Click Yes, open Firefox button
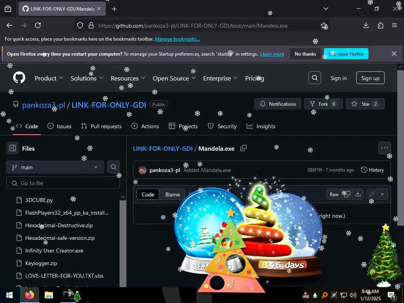The image size is (404, 303). [346, 54]
